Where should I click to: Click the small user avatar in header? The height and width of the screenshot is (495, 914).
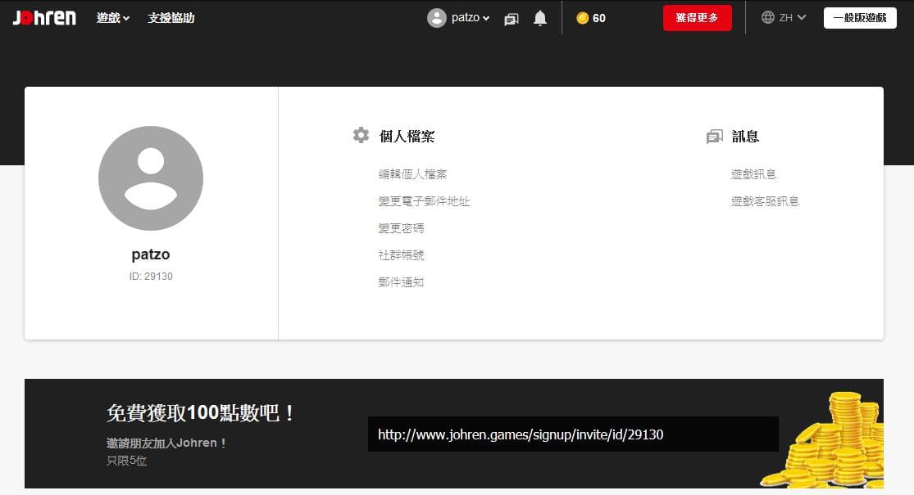[x=437, y=18]
